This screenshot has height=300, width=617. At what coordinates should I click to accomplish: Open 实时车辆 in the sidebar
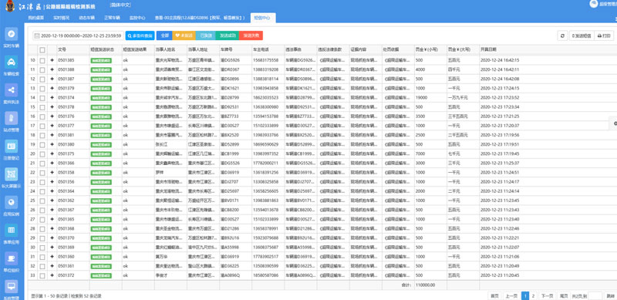click(x=11, y=38)
